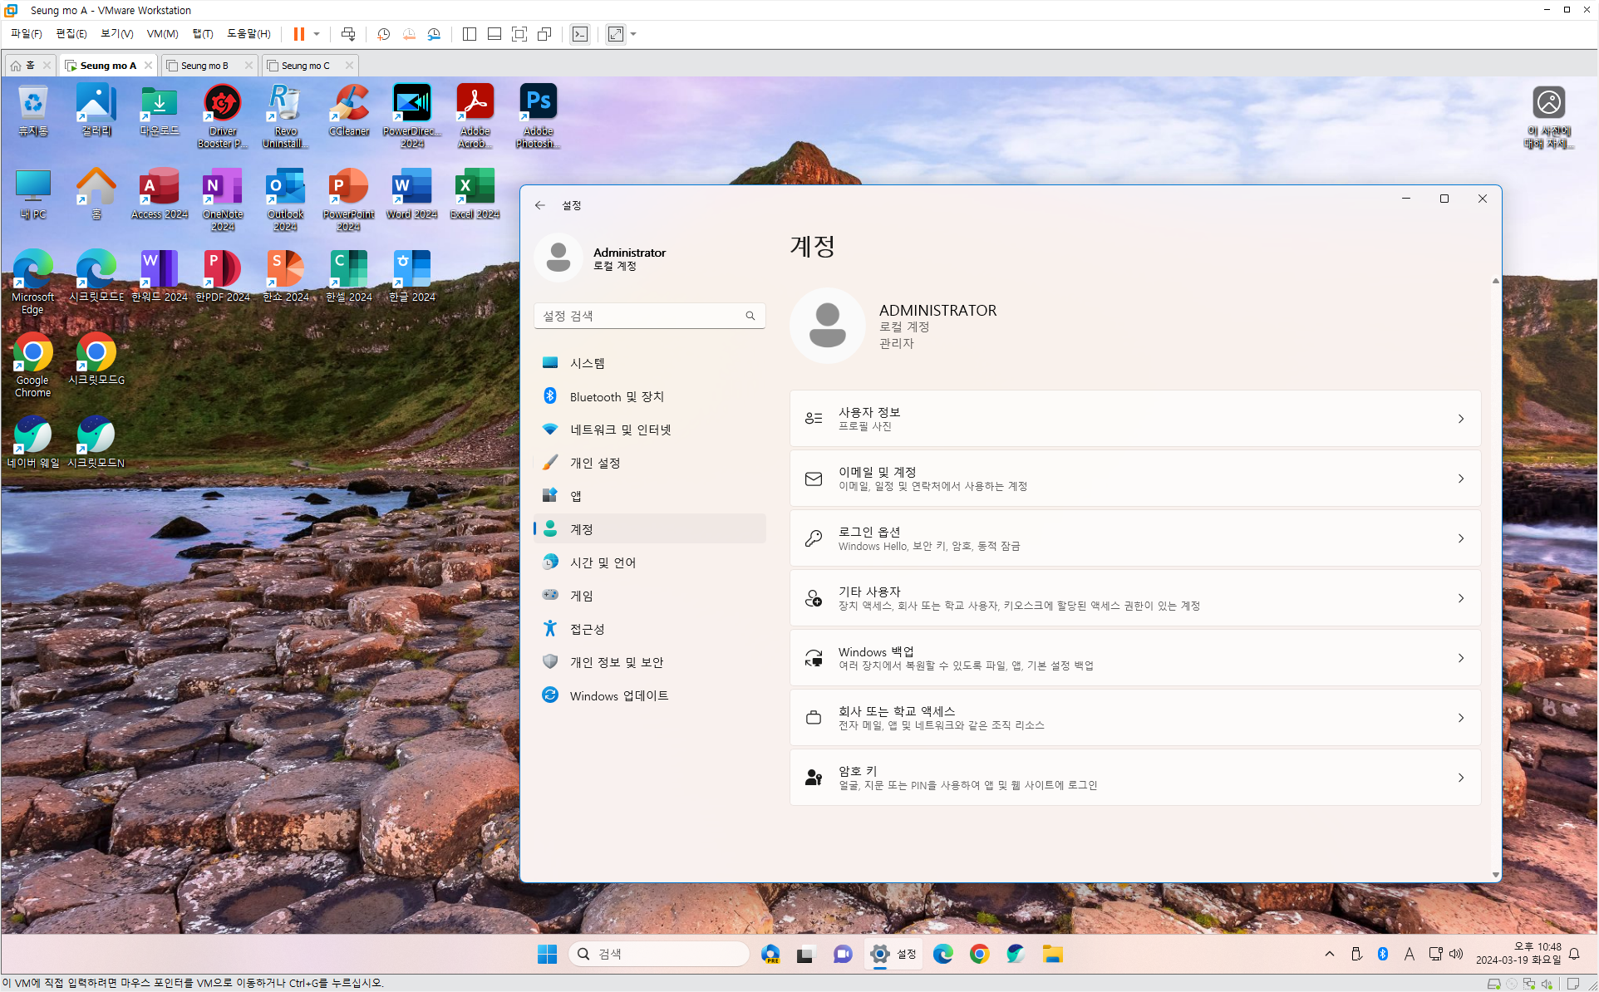1599x992 pixels.
Task: Open 휴지통 recycle bin icon
Action: pos(32,110)
